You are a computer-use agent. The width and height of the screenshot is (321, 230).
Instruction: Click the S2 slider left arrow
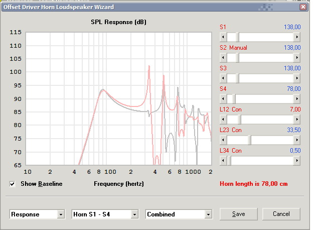(223, 58)
